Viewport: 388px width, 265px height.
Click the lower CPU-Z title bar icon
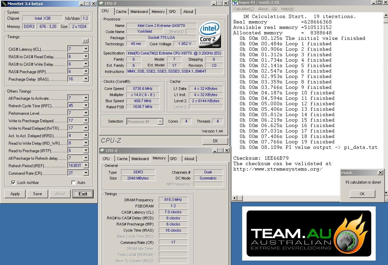click(102, 151)
